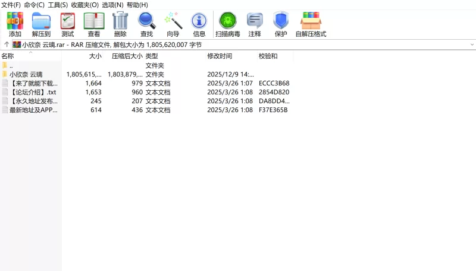This screenshot has width=476, height=271.
Task: Click folder packed size 1,803,879,...
Action: [125, 74]
